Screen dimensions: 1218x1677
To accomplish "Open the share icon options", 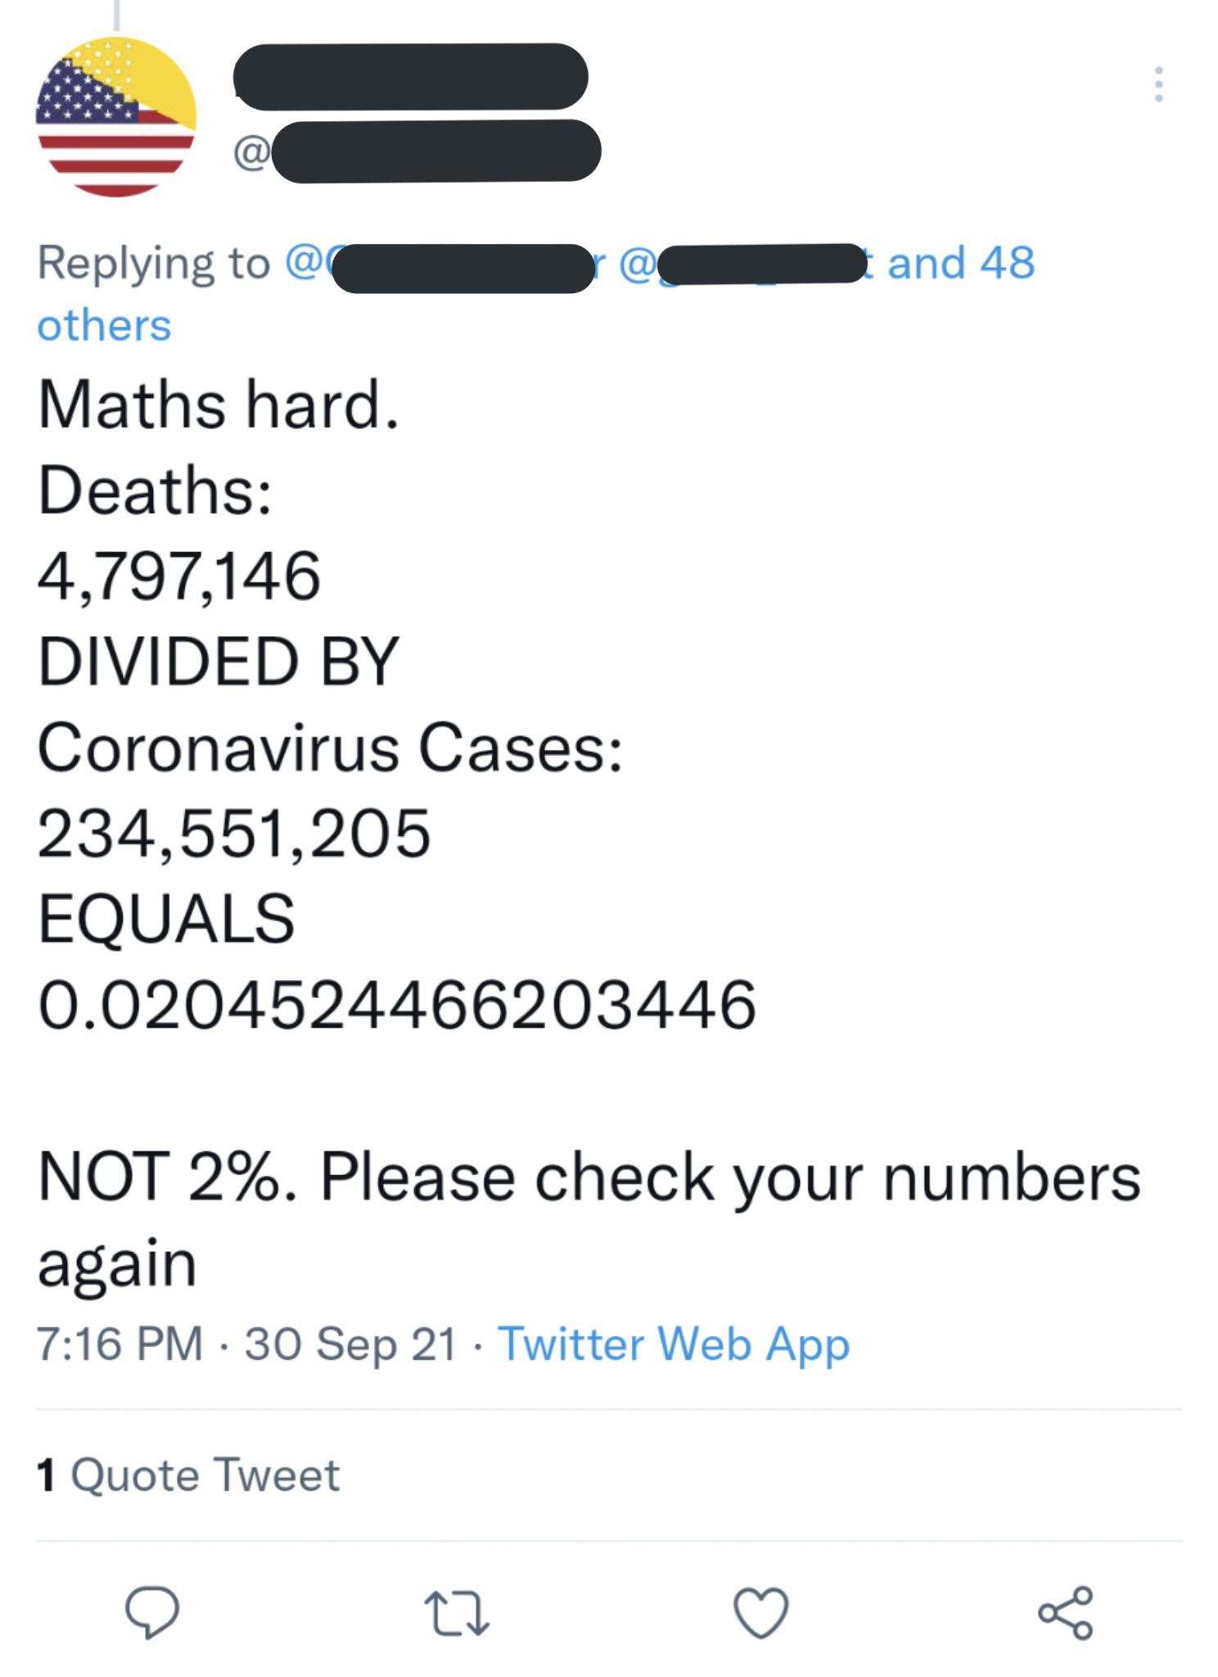I will (1065, 1612).
